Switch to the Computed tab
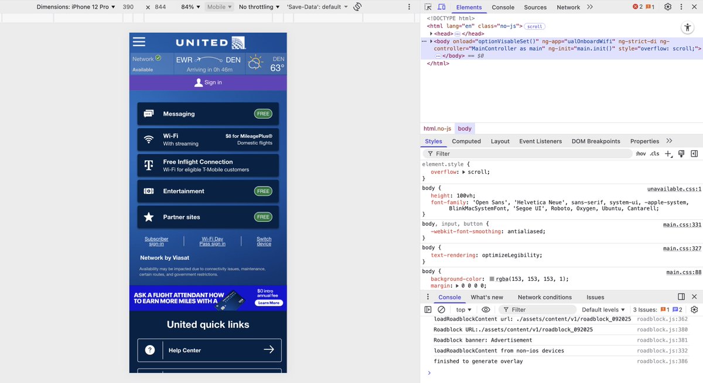This screenshot has height=383, width=703. pyautogui.click(x=466, y=141)
